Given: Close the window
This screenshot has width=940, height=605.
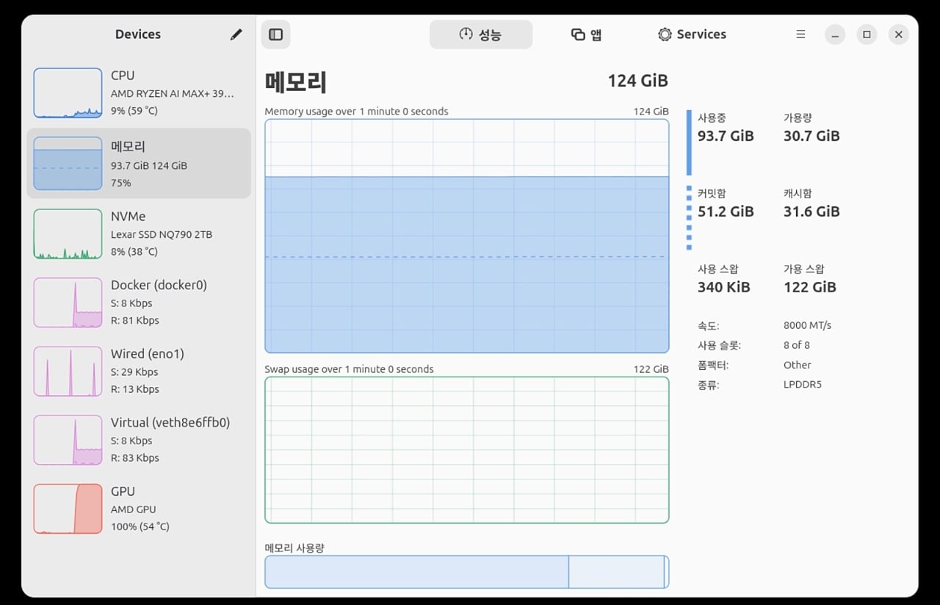Looking at the screenshot, I should click(899, 35).
